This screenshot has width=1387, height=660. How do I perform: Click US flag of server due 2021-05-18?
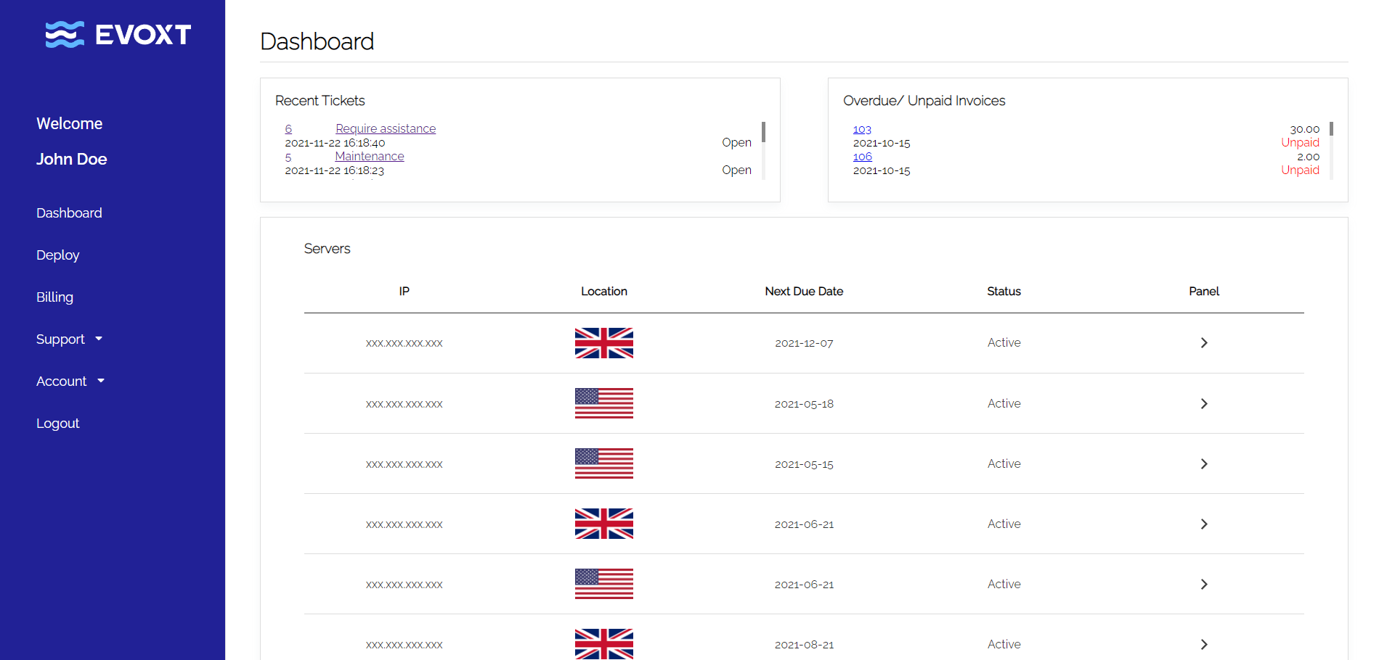click(x=603, y=404)
